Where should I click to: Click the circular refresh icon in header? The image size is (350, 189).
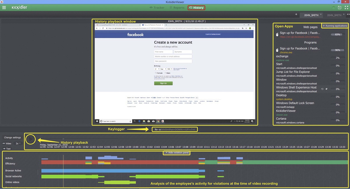(333, 8)
